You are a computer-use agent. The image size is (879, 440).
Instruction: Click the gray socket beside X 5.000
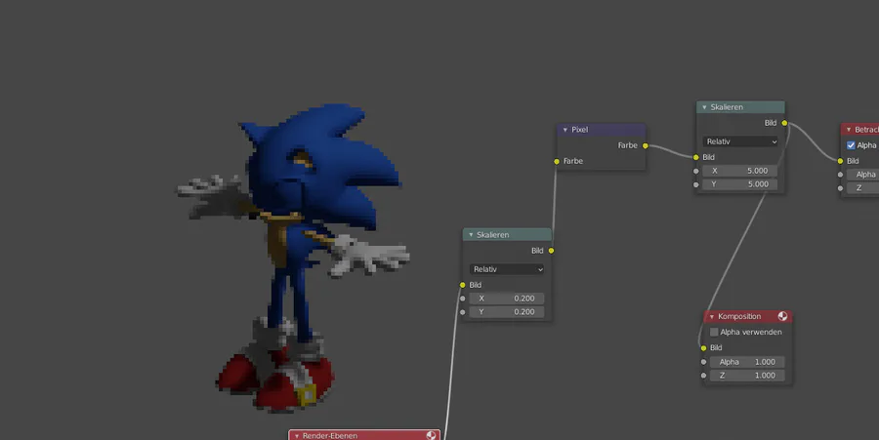click(696, 171)
